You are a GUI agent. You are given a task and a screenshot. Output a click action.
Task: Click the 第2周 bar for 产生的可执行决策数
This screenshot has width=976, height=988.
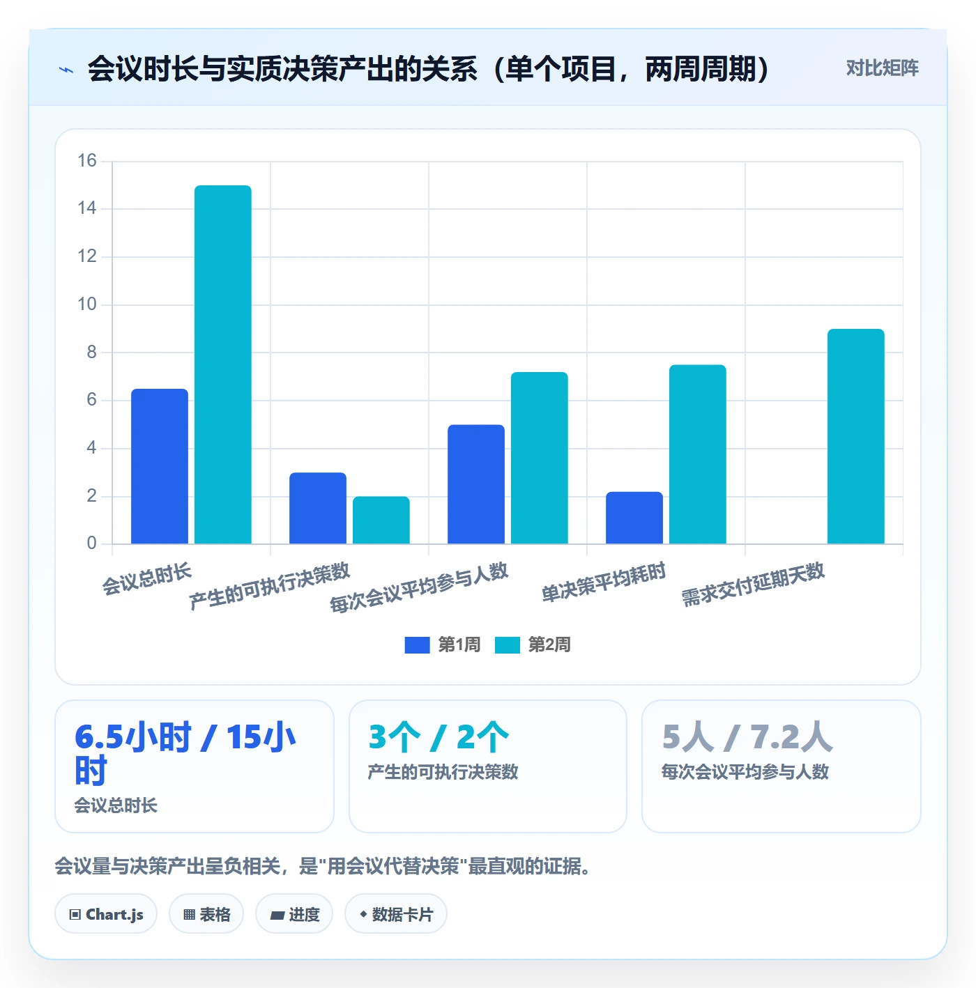(381, 520)
